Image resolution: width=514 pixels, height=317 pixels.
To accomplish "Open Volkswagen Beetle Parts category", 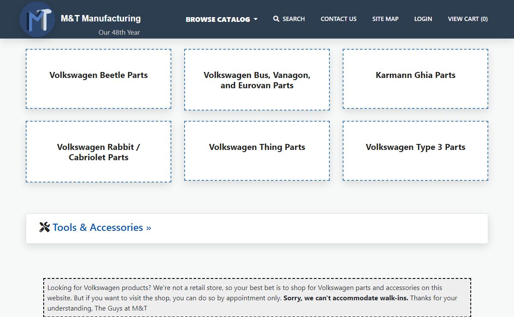I will (99, 79).
